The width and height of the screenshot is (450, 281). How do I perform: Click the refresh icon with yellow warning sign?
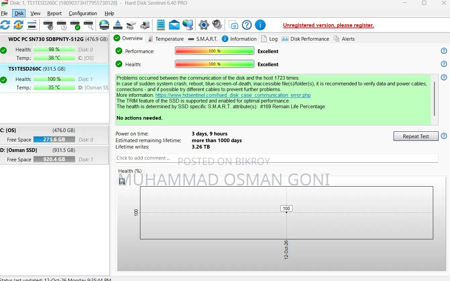coord(18,25)
